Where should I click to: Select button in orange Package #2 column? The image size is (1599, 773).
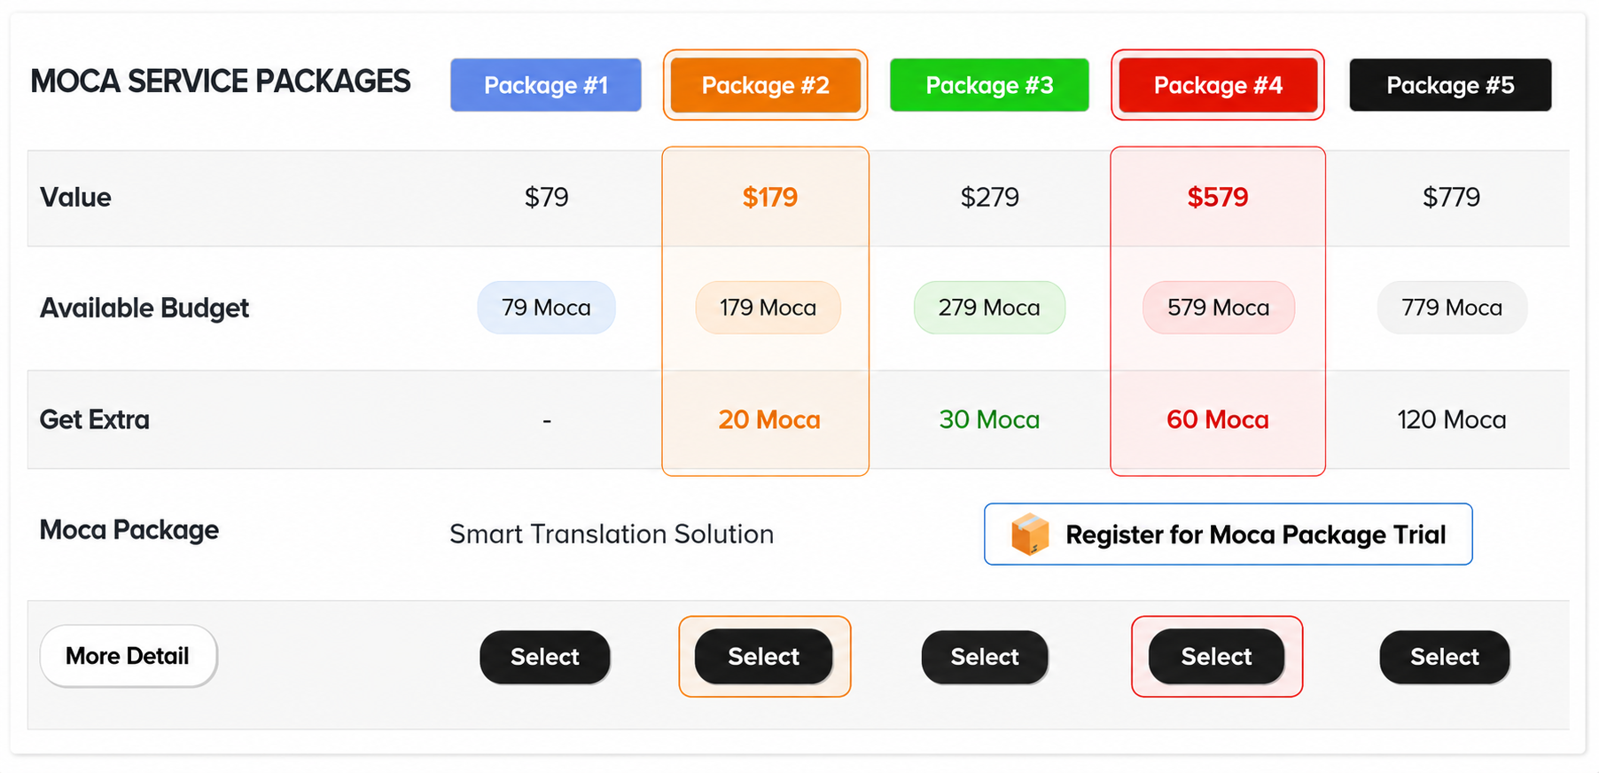(764, 657)
